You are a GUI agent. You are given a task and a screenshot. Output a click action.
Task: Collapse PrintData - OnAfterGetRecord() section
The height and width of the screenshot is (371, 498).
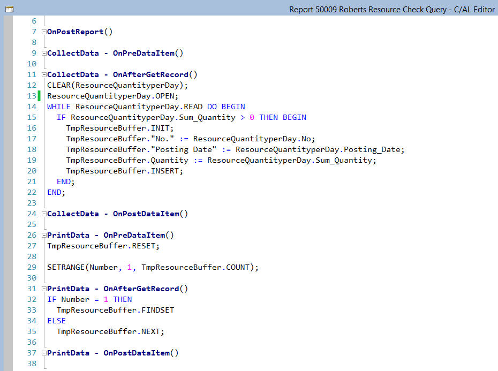coord(44,289)
